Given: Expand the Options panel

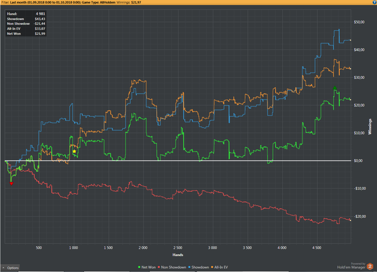Looking at the screenshot, I should pos(10,268).
